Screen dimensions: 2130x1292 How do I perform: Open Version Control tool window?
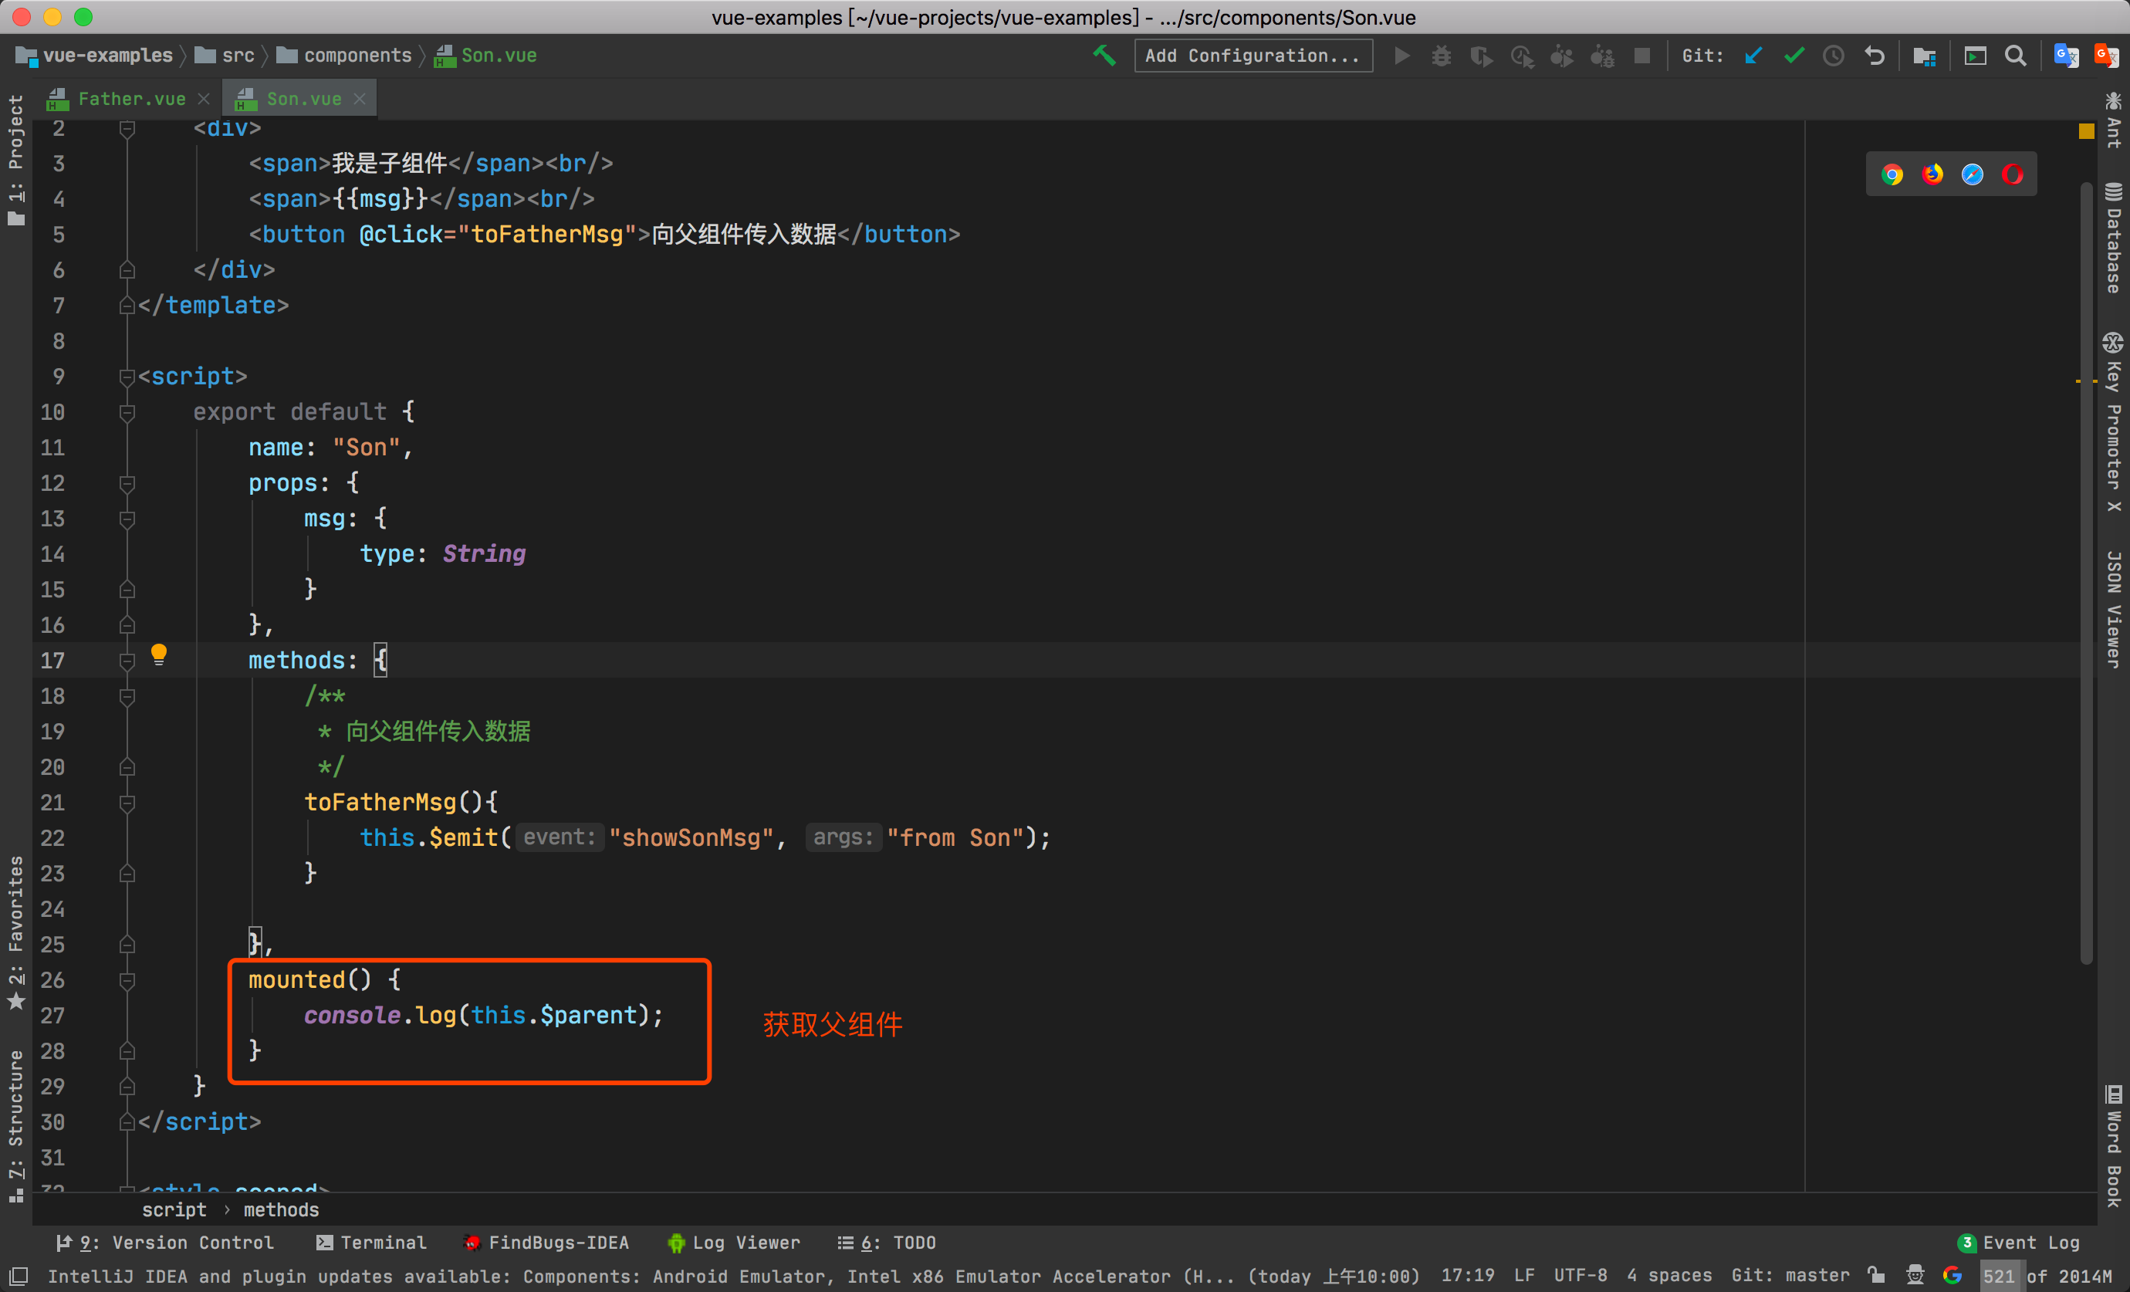point(164,1243)
